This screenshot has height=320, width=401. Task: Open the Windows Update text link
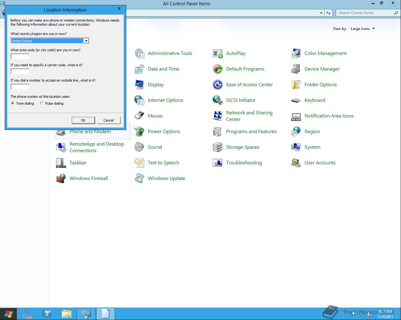166,178
